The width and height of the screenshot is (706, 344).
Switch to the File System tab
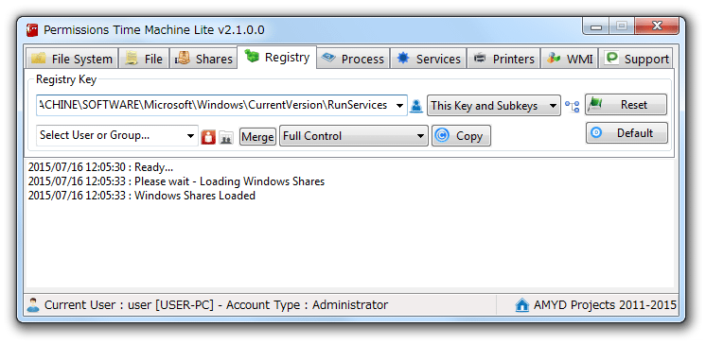(x=72, y=59)
